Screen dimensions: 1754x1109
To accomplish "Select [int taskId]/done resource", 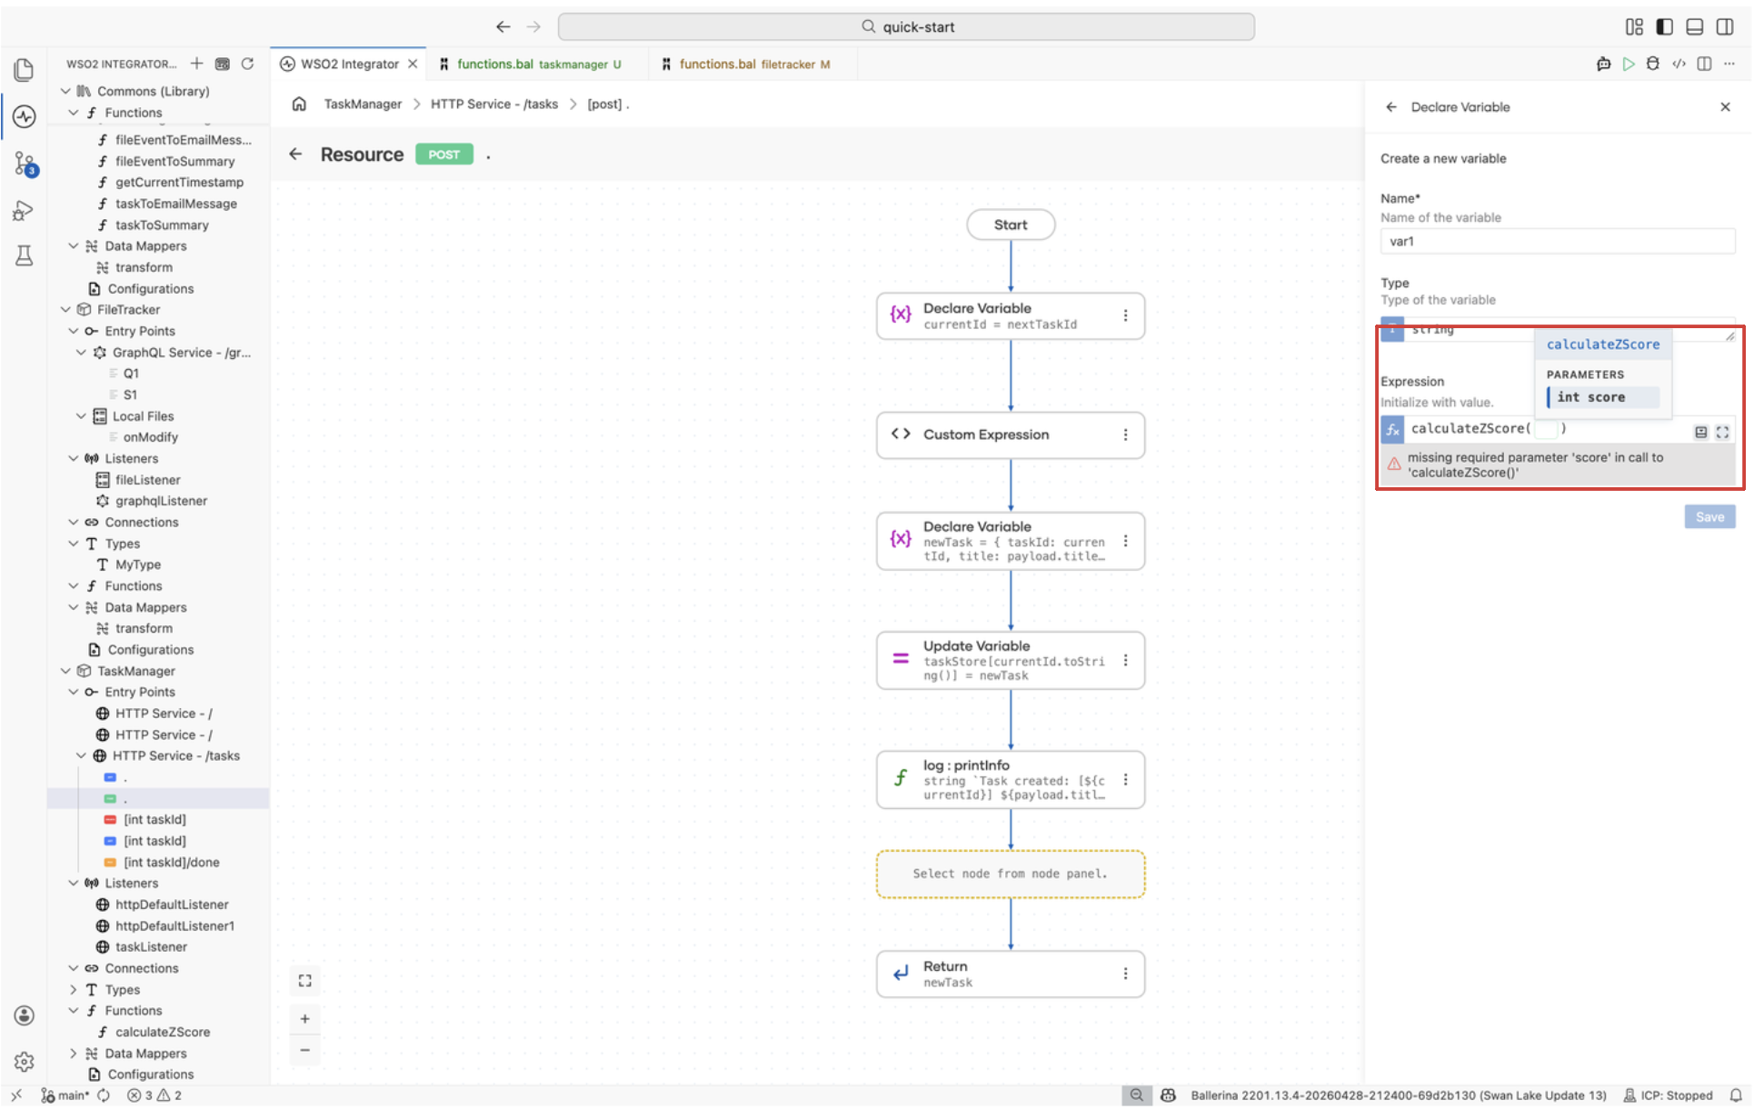I will [x=171, y=862].
